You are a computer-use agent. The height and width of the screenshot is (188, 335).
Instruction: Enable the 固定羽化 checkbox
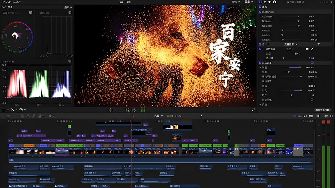point(312,100)
